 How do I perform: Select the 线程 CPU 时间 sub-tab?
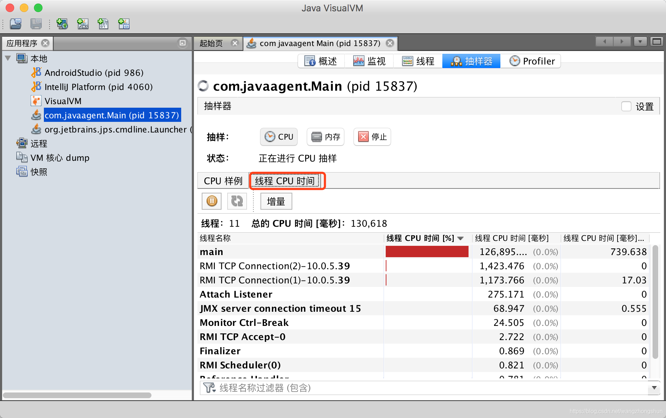point(285,181)
